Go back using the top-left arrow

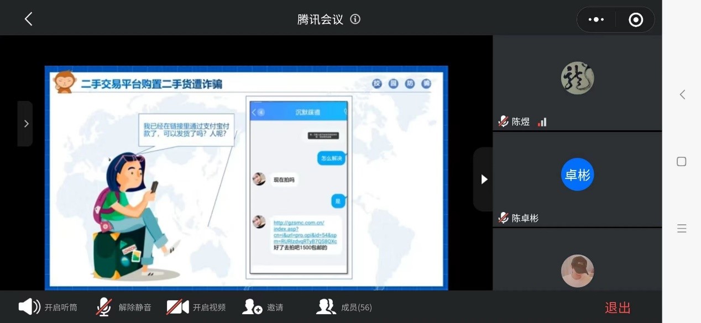29,19
